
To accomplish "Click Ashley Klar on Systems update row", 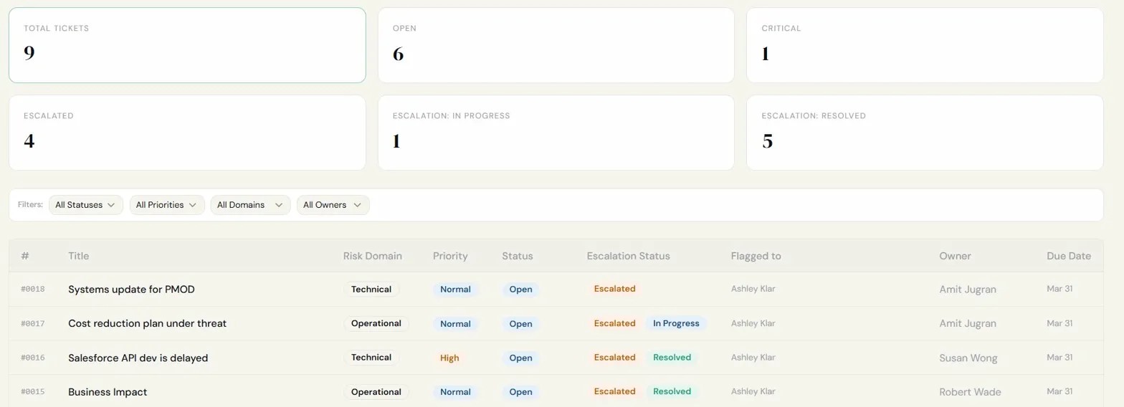I will 753,289.
